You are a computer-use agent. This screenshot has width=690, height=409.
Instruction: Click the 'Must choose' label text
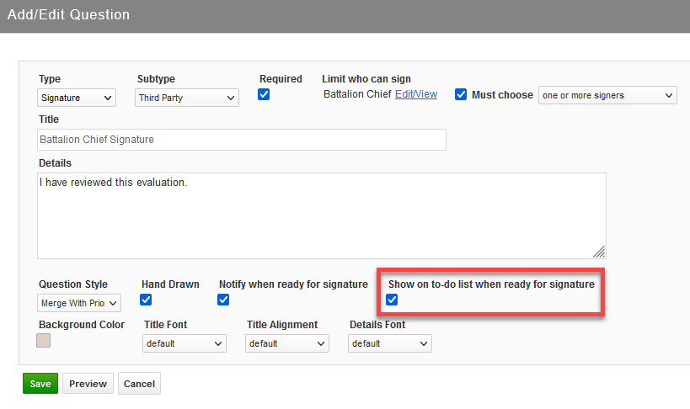tap(502, 95)
